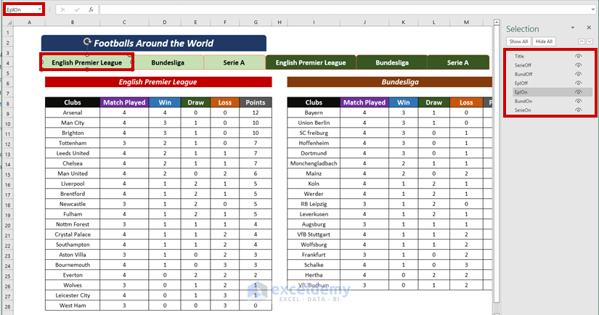Select the dark green Serie A tab
Screen dimensions: 599x315
(x=458, y=62)
